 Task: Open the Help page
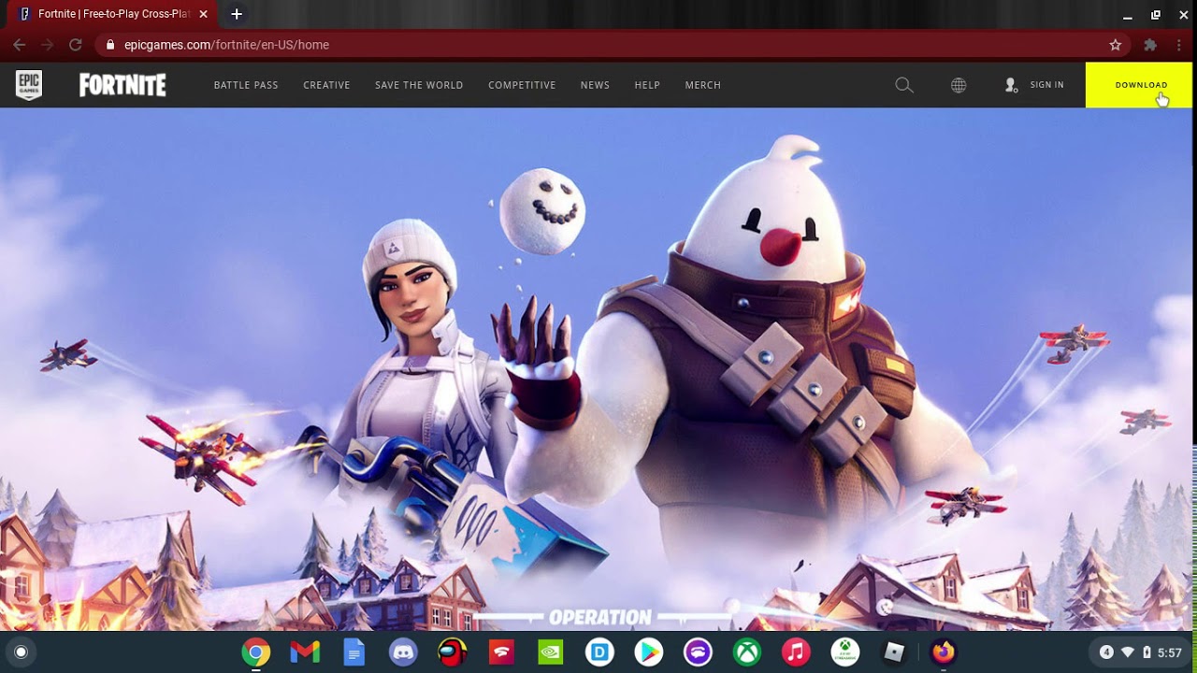click(647, 85)
